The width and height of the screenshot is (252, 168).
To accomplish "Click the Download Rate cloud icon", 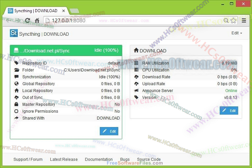I will click(x=136, y=77).
